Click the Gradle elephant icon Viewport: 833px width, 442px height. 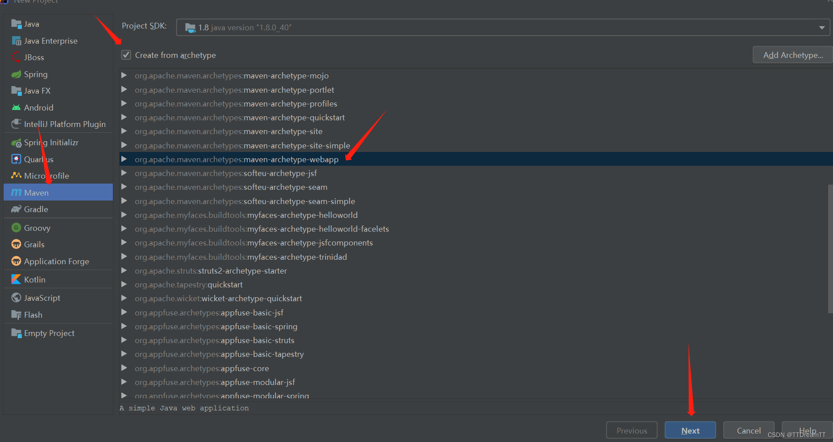[17, 209]
